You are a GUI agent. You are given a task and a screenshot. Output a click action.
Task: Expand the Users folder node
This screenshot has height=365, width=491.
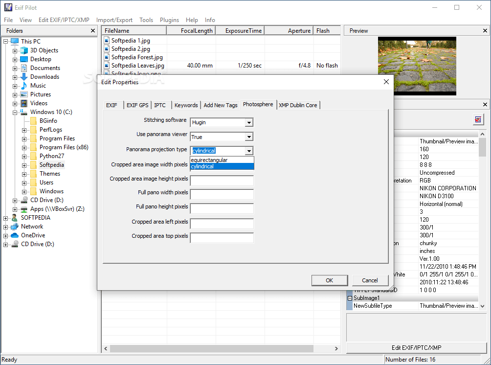(x=24, y=182)
